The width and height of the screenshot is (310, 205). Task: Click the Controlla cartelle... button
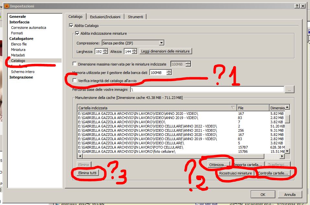point(273,173)
